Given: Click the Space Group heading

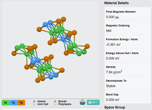Looking at the screenshot, I should (x=115, y=107).
